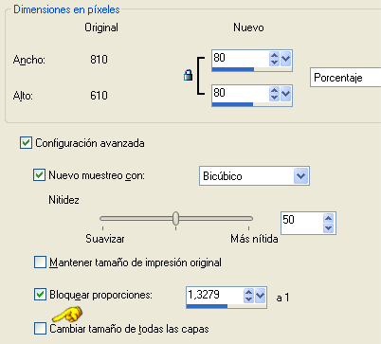381x344 pixels.
Task: Enable Mantener tamaño de impresión original
Action: point(40,263)
